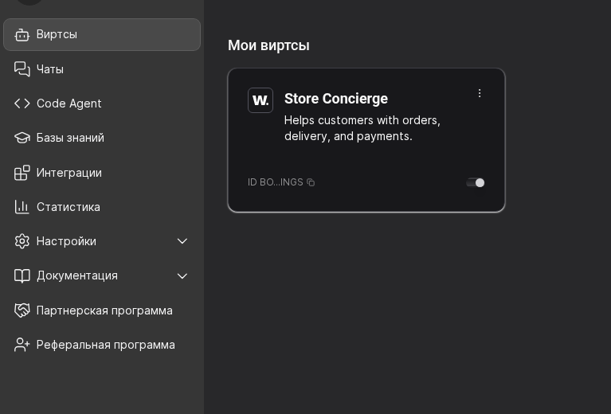Toggle the Store Concierge activation switch

click(x=476, y=182)
